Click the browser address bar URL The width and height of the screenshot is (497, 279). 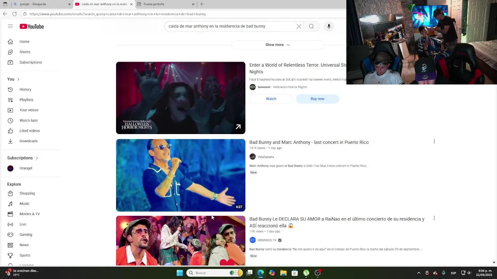[118, 14]
